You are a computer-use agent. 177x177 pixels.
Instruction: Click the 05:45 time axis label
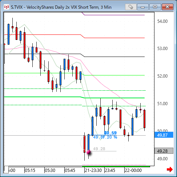(x=70, y=170)
